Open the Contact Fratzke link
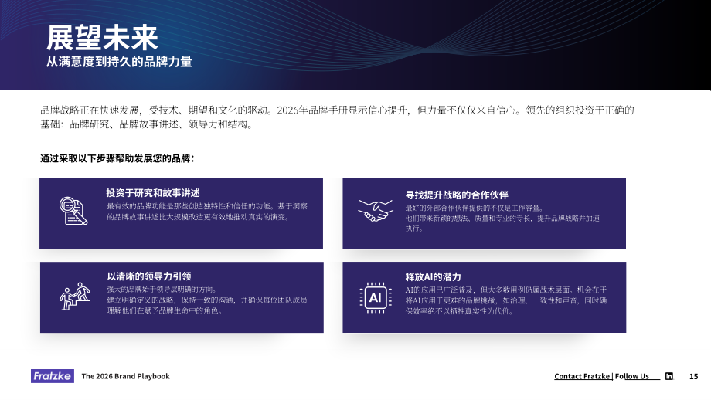This screenshot has height=400, width=711. (582, 376)
